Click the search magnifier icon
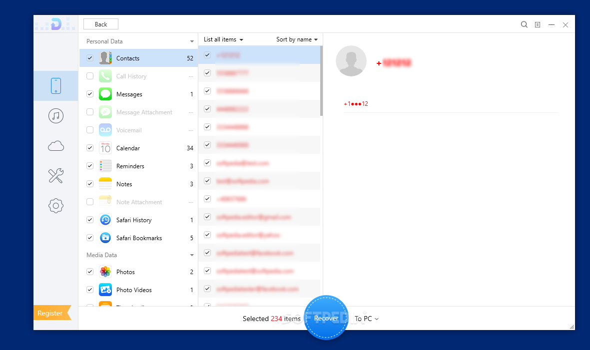The image size is (590, 350). [524, 25]
